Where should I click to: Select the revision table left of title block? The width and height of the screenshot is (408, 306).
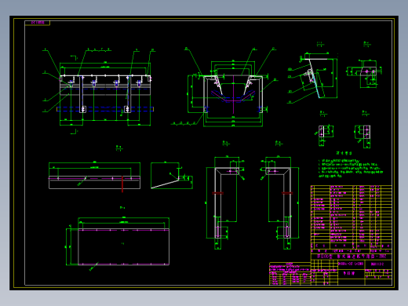(290, 274)
